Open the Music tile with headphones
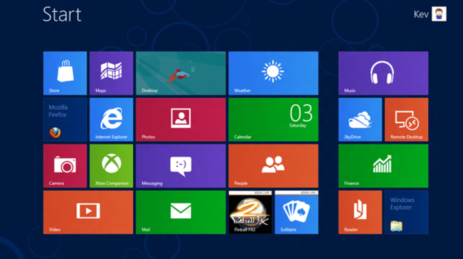463x259 pixels. [x=383, y=73]
